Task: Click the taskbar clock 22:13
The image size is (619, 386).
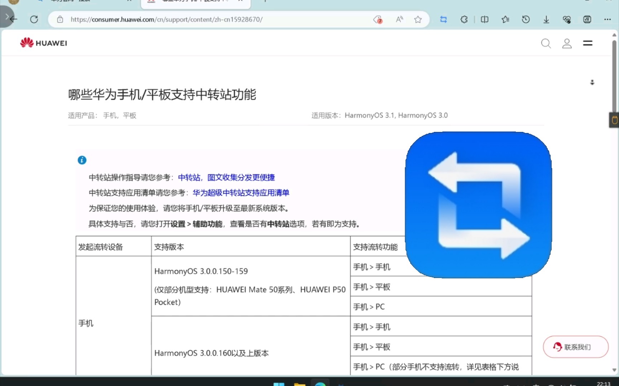Action: tap(603, 383)
